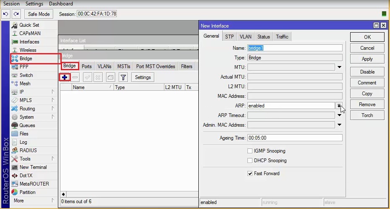This screenshot has width=390, height=209.
Task: Launch New Terminal from sidebar
Action: tap(33, 167)
